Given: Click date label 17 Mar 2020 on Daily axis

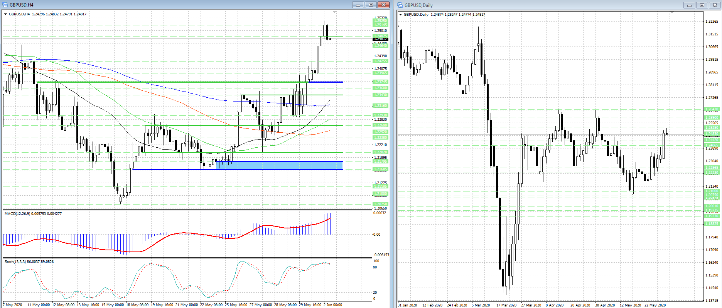Looking at the screenshot, I should tap(506, 305).
